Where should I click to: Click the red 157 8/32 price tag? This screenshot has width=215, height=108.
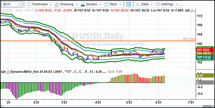205,50
